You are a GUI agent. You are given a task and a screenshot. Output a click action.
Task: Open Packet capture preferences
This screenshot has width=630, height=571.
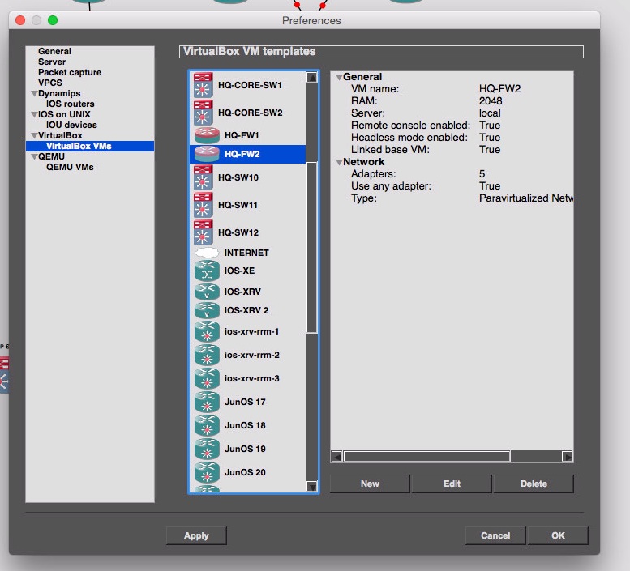pos(70,72)
